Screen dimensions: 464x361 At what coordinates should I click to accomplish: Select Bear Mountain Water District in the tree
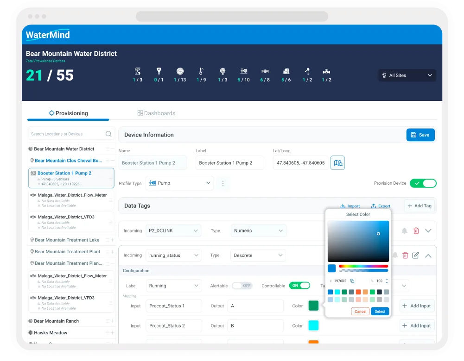pyautogui.click(x=64, y=149)
